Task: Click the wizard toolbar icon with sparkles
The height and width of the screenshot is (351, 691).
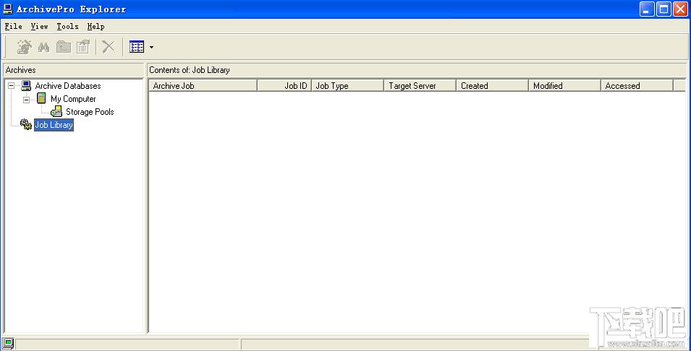Action: click(x=25, y=47)
